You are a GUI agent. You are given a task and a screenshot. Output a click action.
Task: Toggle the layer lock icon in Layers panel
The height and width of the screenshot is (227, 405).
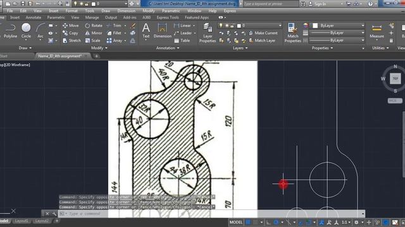click(x=232, y=25)
